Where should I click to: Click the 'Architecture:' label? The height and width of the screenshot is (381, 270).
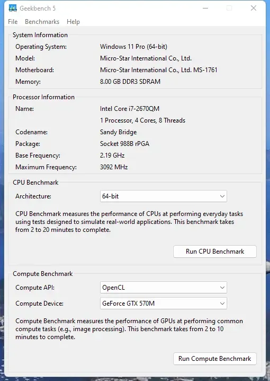[33, 196]
